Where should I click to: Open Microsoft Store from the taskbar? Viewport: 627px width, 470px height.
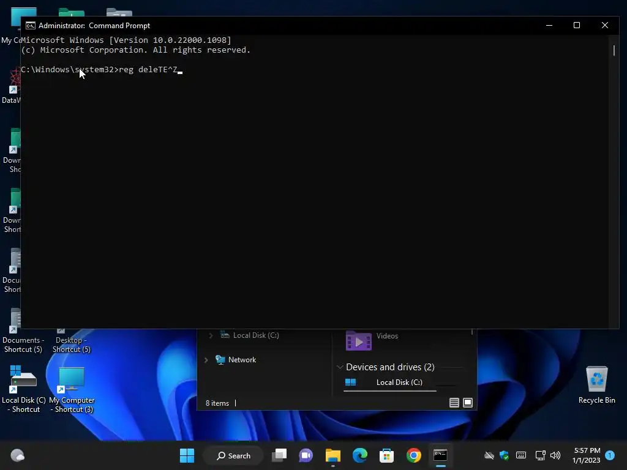(387, 455)
